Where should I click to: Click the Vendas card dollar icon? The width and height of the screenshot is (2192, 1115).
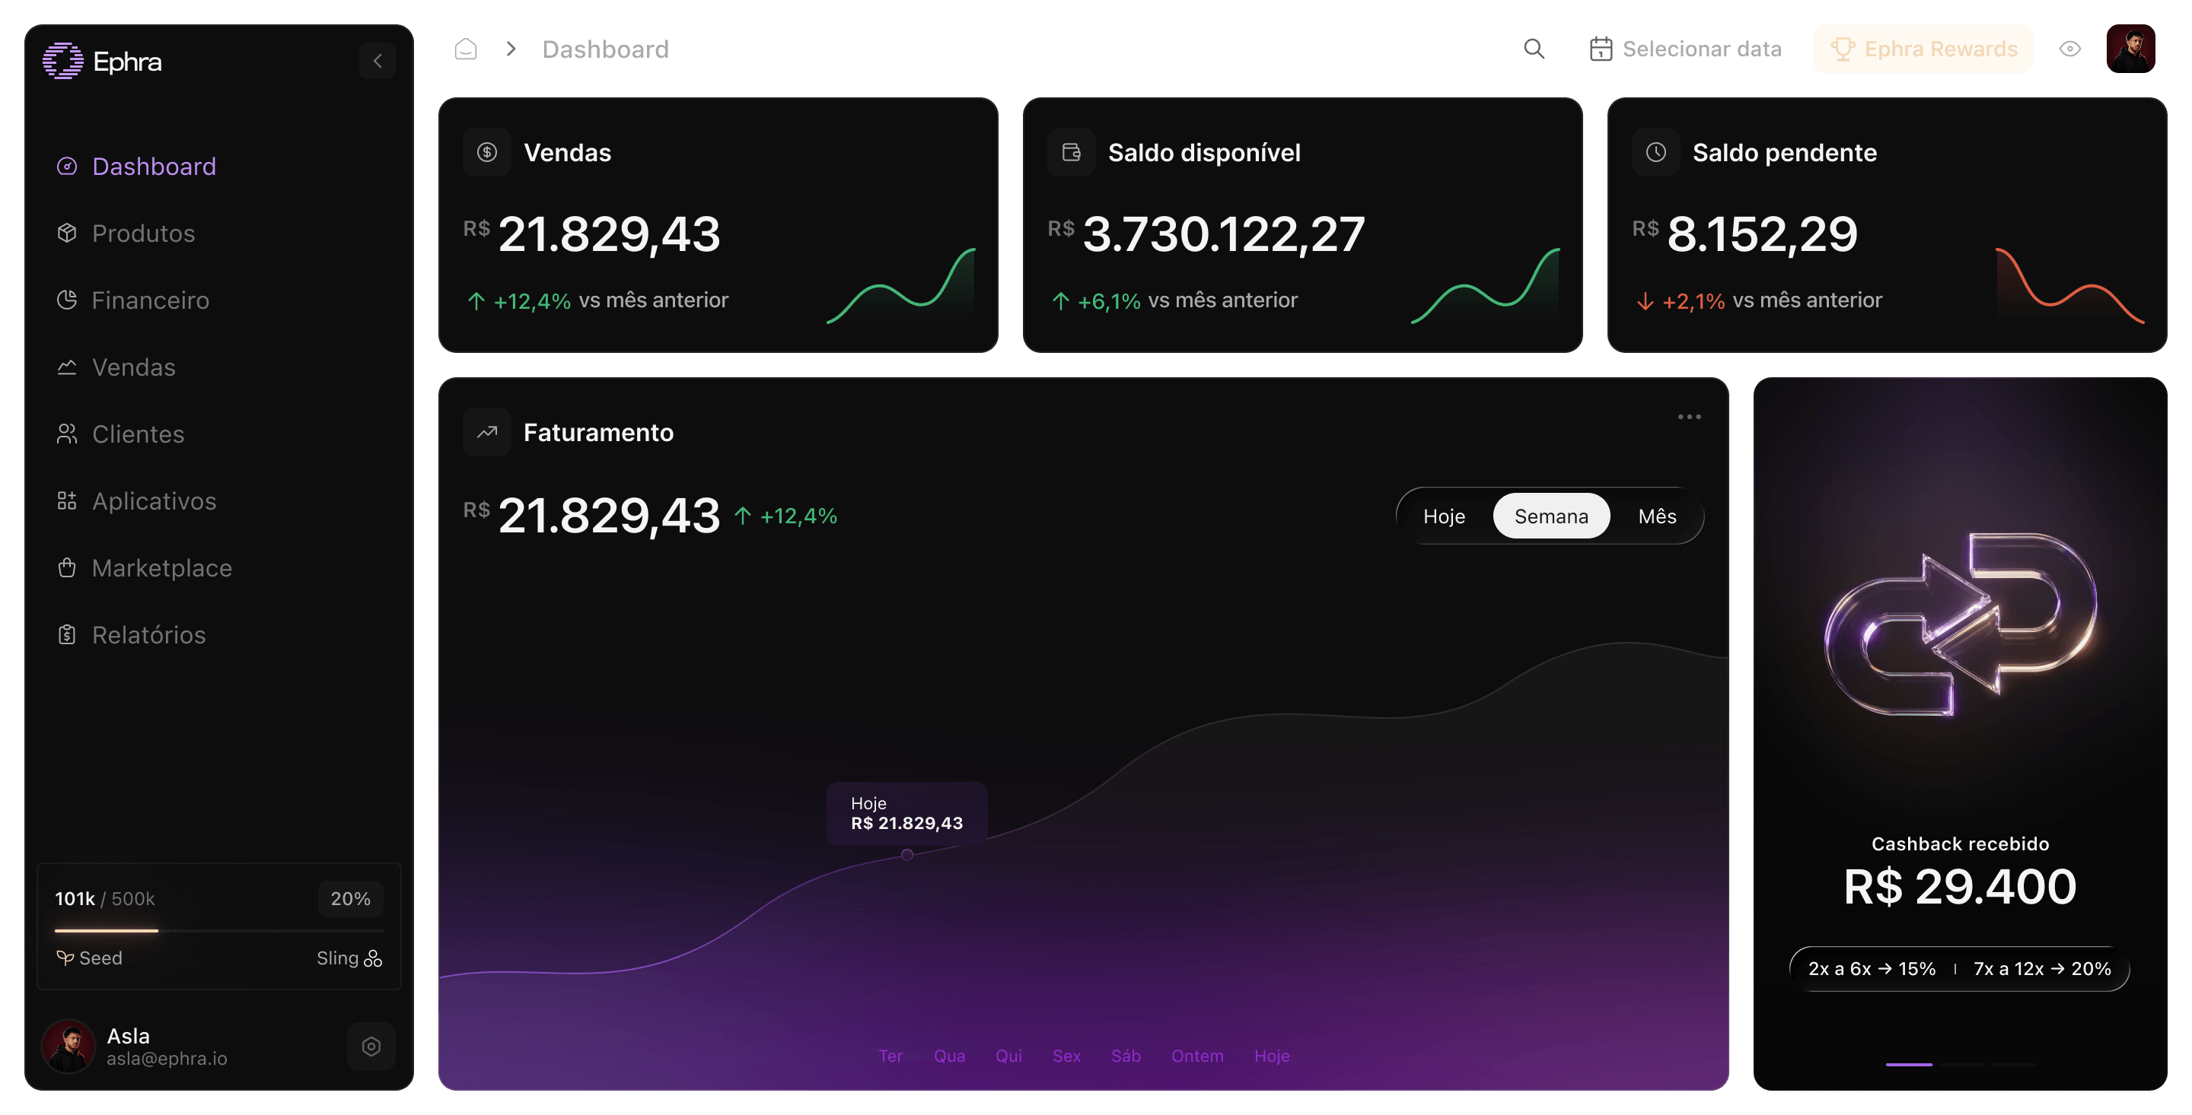click(487, 152)
